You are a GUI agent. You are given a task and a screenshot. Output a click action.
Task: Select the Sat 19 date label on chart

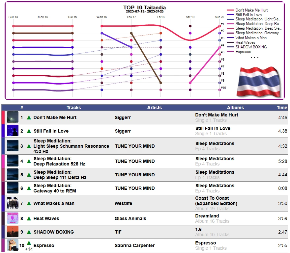point(190,17)
